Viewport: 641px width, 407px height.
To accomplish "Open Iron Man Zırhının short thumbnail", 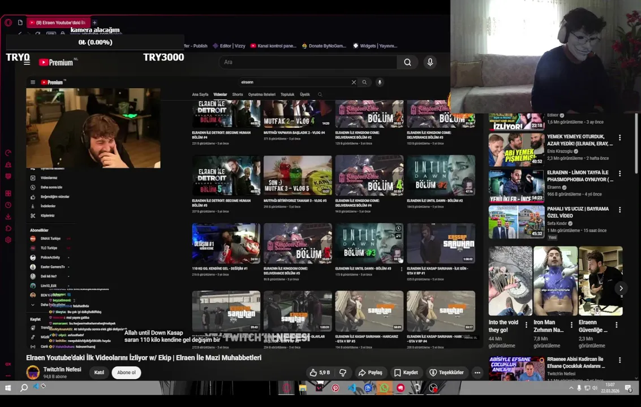I will pos(556,281).
